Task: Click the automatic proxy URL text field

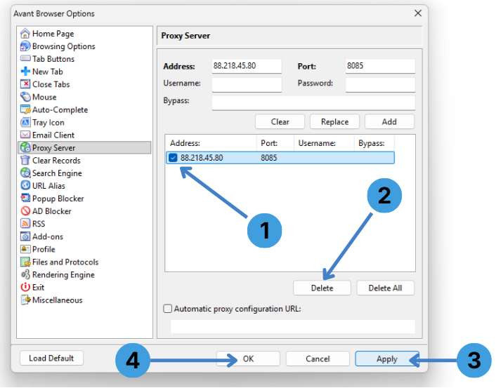Action: tap(293, 326)
